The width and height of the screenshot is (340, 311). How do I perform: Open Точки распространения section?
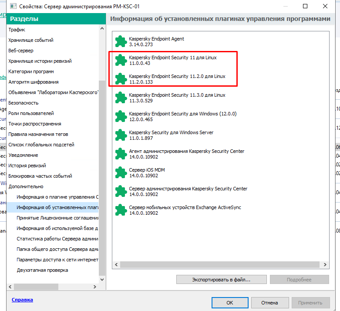pos(35,124)
